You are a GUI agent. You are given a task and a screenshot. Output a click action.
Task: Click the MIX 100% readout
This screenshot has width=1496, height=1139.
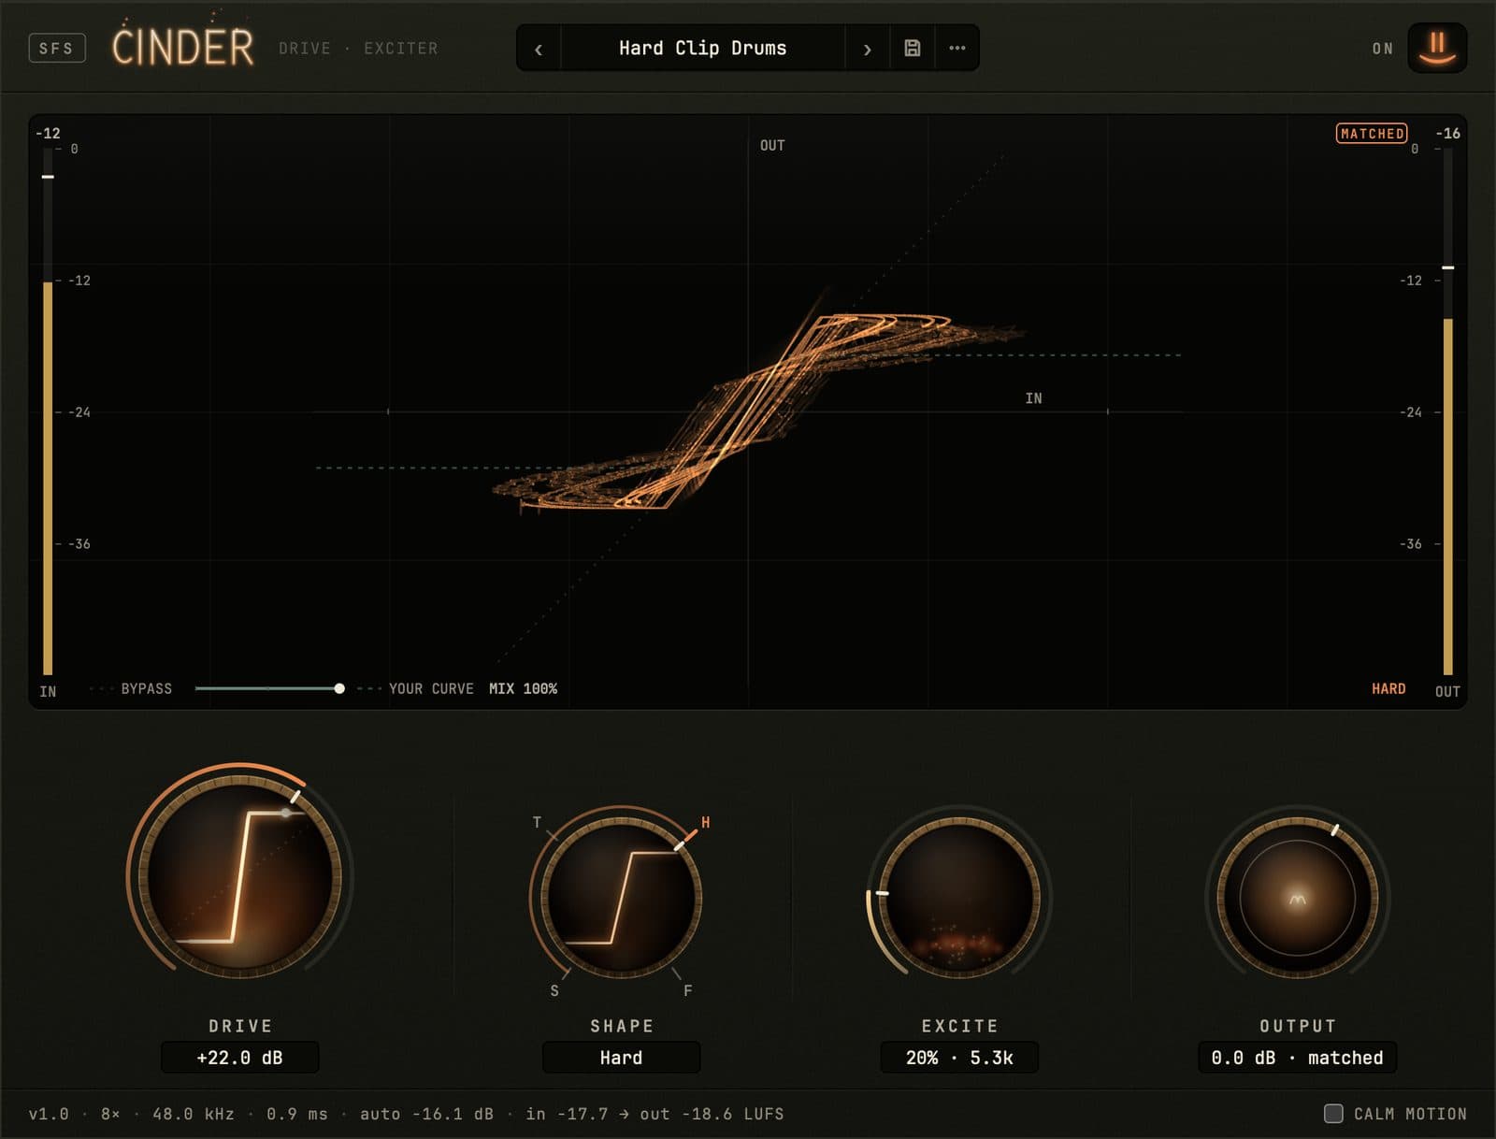tap(523, 688)
